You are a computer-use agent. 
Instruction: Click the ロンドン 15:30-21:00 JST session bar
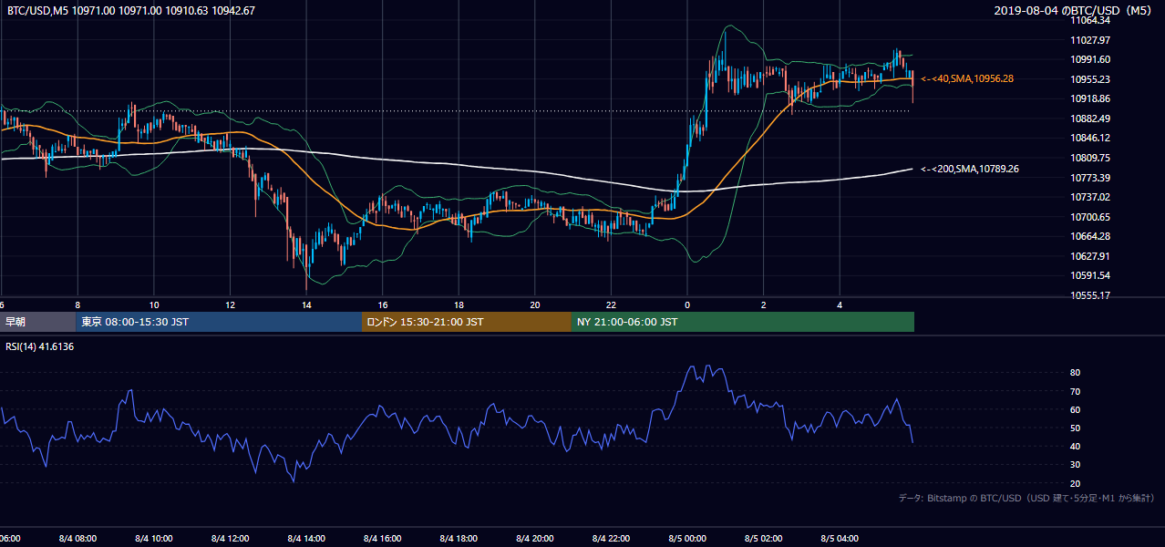(467, 322)
